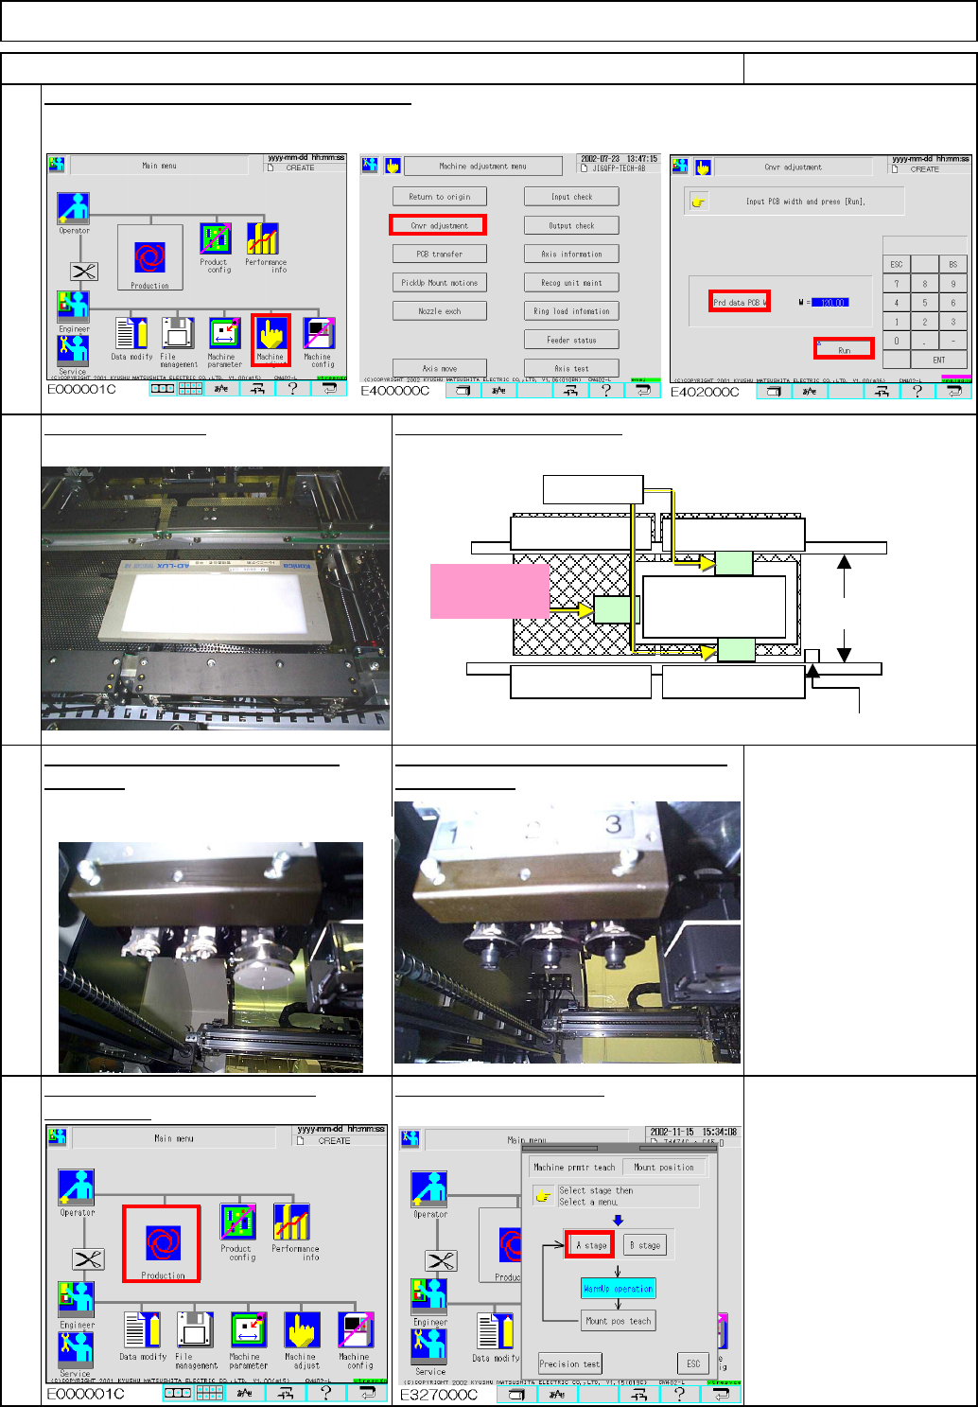Open Production in Main menu with highlighted Machine adjust
Image resolution: width=978 pixels, height=1407 pixels.
click(x=149, y=258)
